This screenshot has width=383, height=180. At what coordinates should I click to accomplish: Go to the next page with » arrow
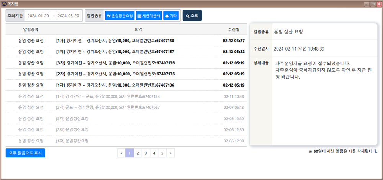170,153
